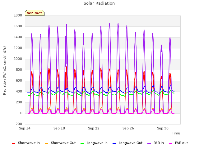Click the 1400 y-axis tick label

(x=18, y=37)
